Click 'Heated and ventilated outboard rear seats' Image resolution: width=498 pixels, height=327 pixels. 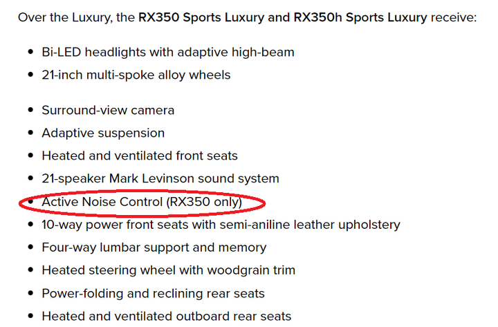[167, 317]
